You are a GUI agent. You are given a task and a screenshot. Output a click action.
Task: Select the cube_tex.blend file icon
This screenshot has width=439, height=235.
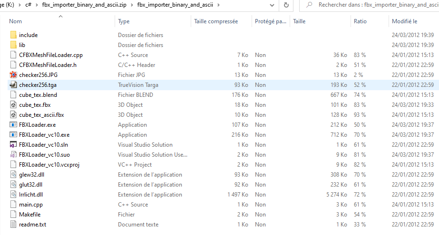click(13, 95)
